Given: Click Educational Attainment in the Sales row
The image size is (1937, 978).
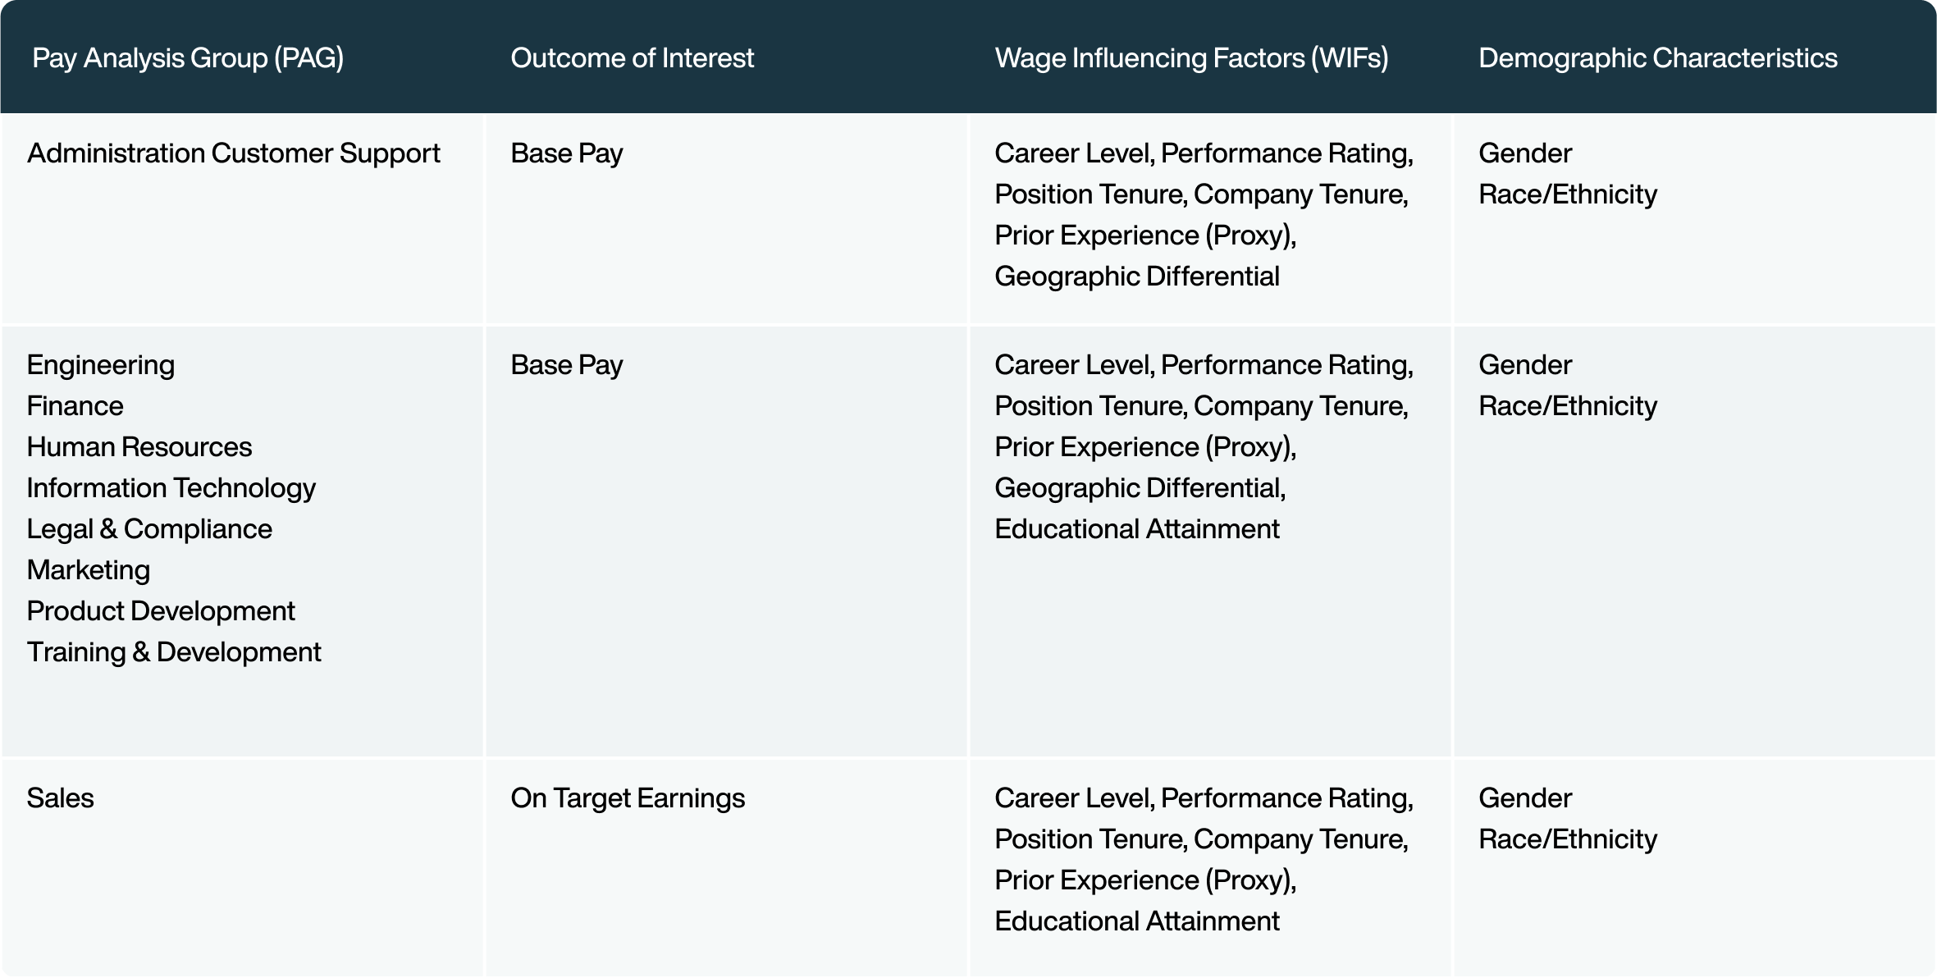Looking at the screenshot, I should pyautogui.click(x=1137, y=921).
